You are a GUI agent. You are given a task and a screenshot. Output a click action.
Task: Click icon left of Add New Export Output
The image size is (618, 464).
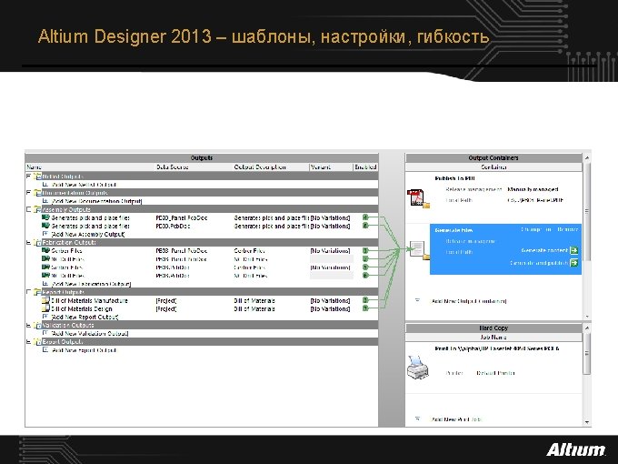(45, 350)
